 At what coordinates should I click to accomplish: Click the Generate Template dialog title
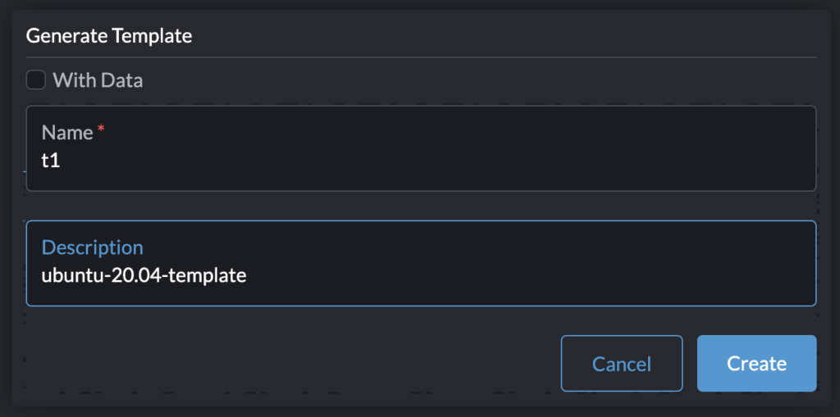point(108,36)
